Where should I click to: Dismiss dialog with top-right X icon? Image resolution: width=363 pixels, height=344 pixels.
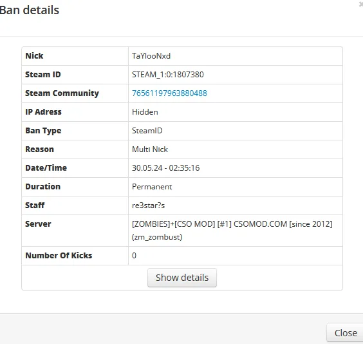pyautogui.click(x=361, y=4)
